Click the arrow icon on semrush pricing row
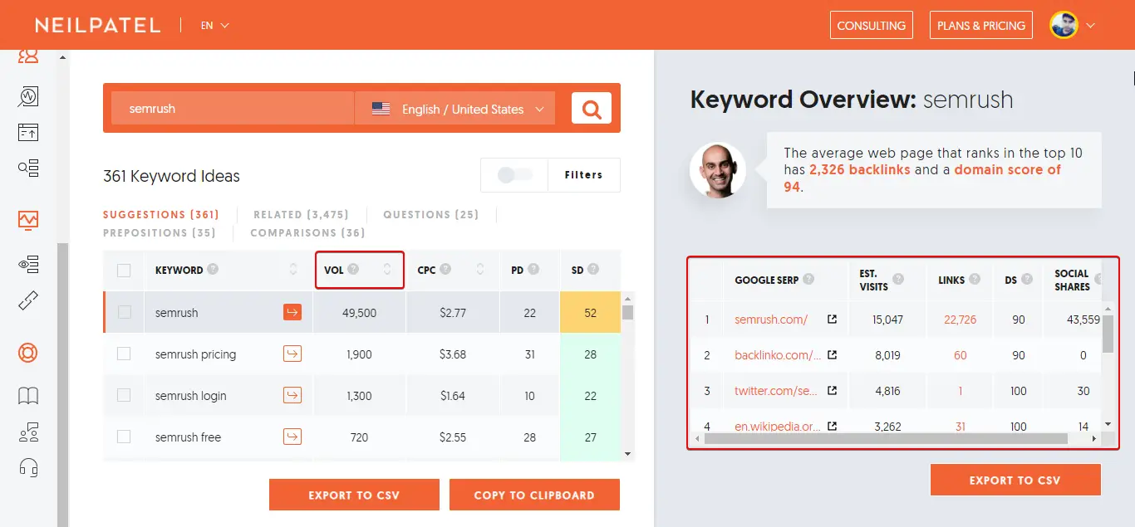Screen dimensions: 1135x527 pos(292,354)
